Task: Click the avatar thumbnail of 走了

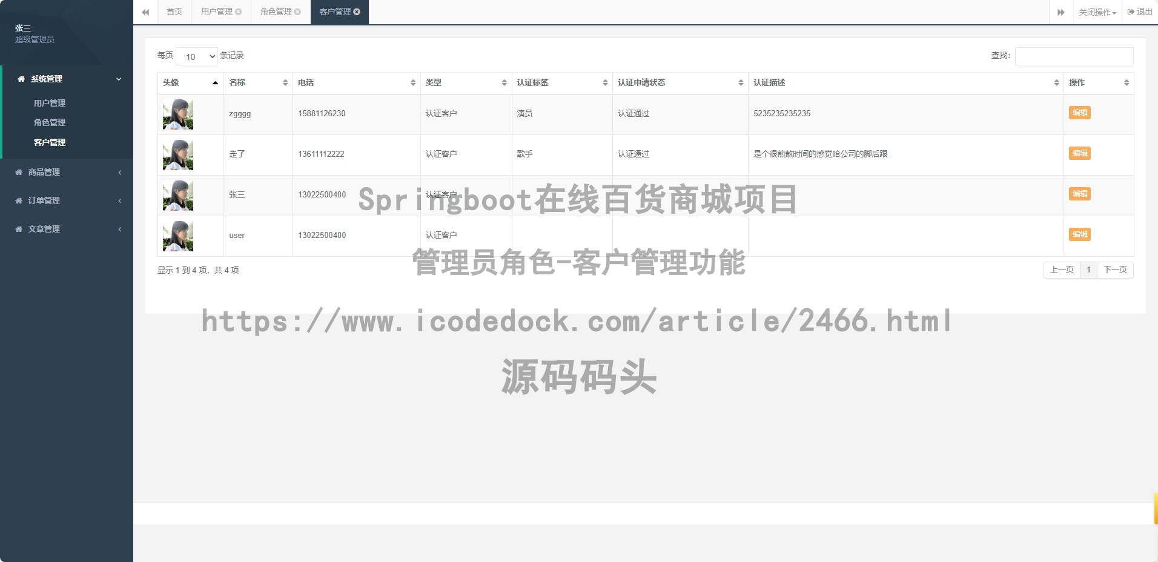Action: pos(178,155)
